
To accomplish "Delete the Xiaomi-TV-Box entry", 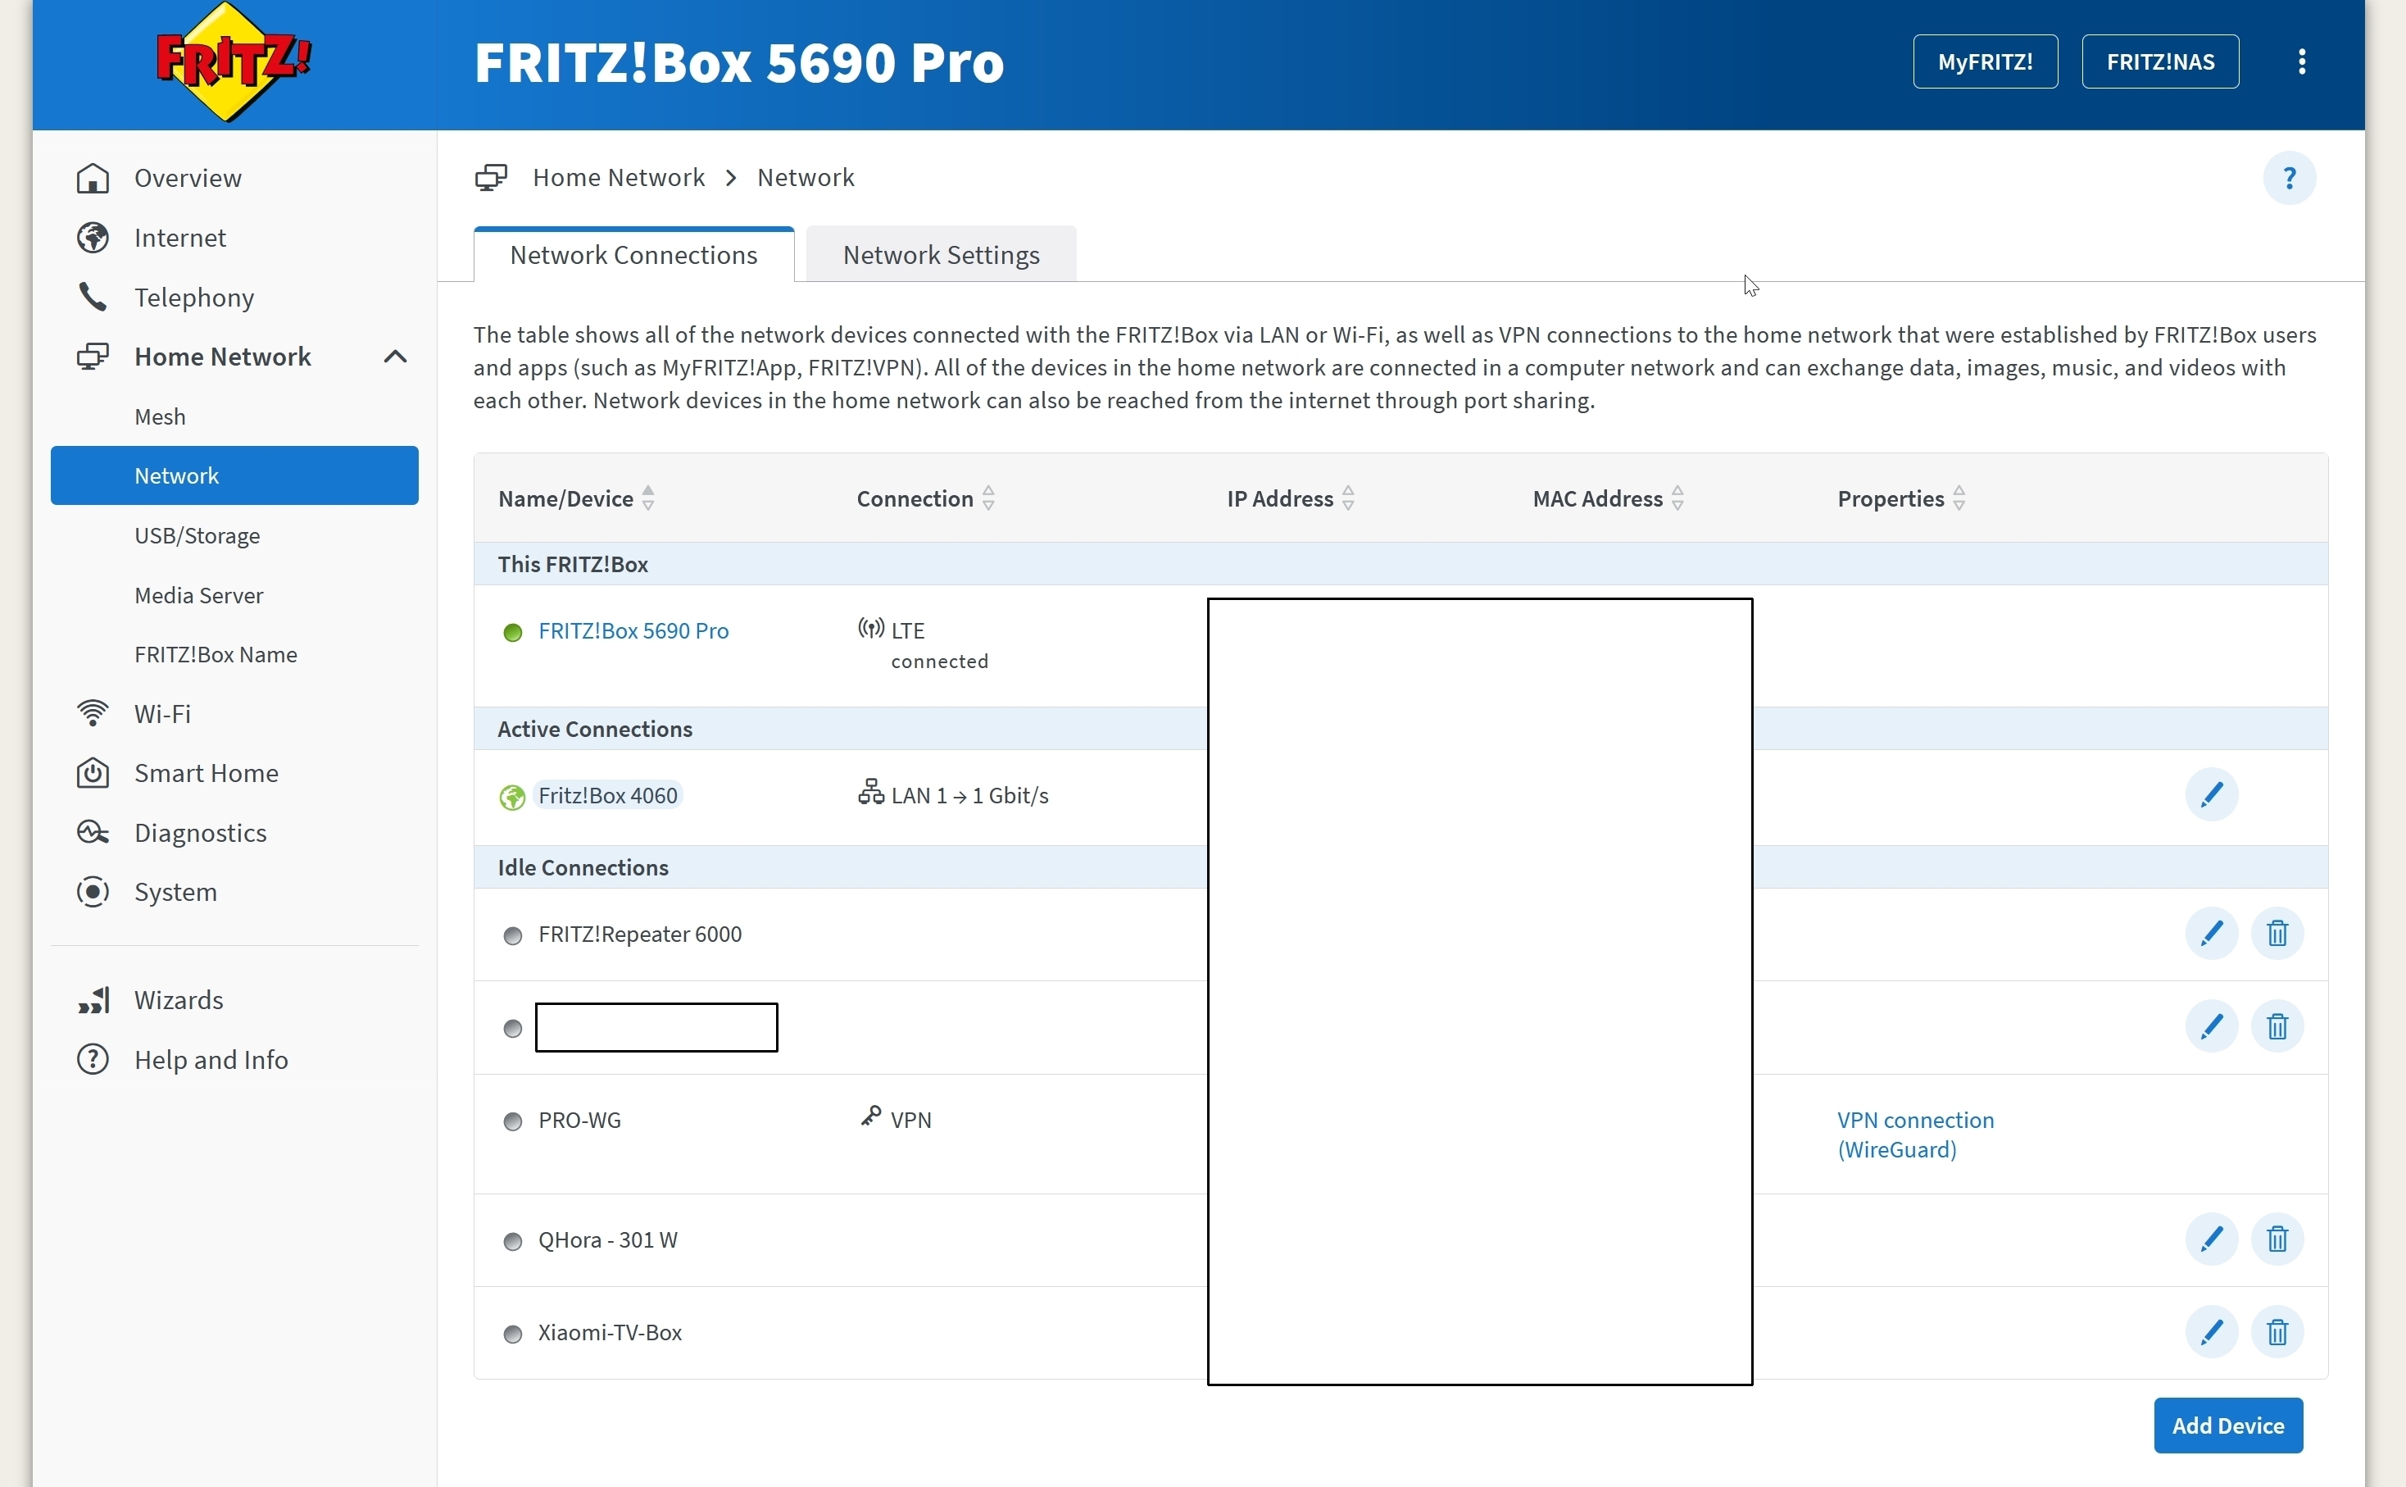I will click(x=2277, y=1333).
